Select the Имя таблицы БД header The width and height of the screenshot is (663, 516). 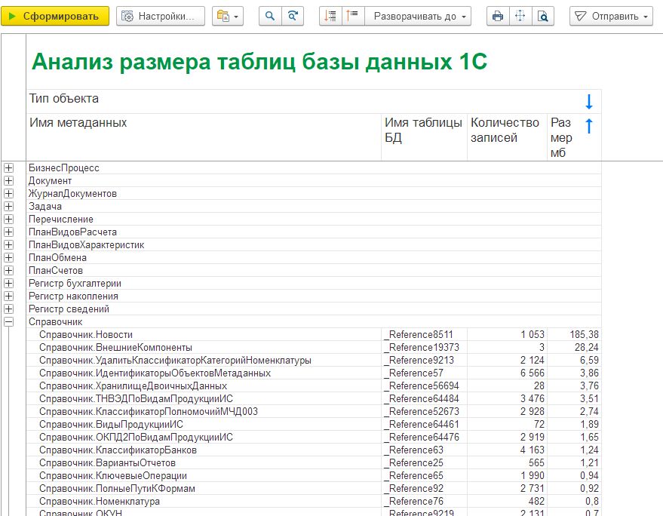424,137
